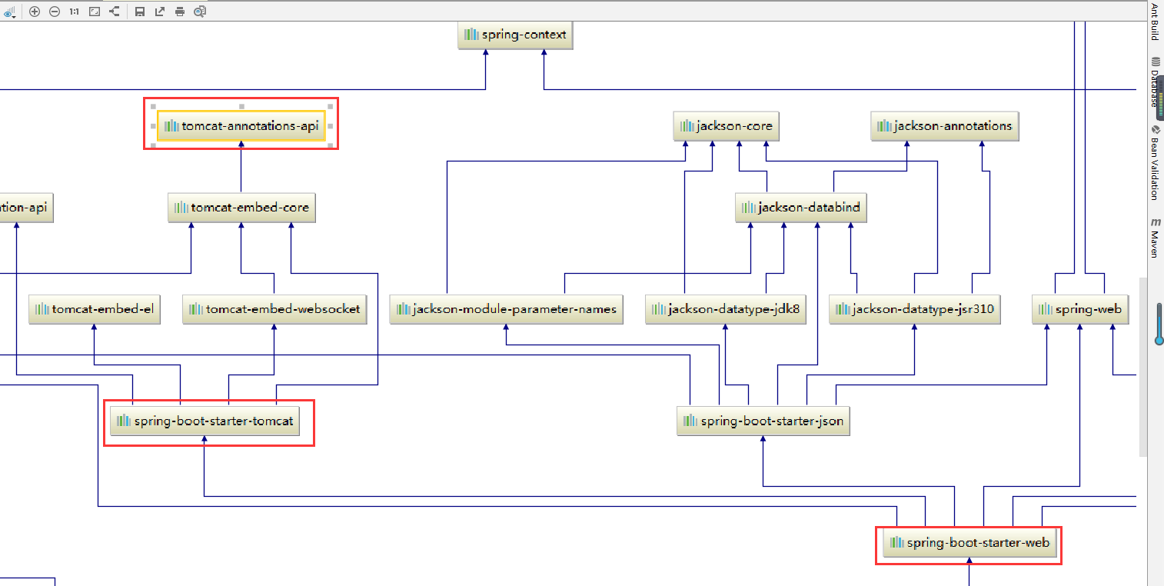The width and height of the screenshot is (1164, 586).
Task: Apply the current diagram layout
Action: [115, 12]
